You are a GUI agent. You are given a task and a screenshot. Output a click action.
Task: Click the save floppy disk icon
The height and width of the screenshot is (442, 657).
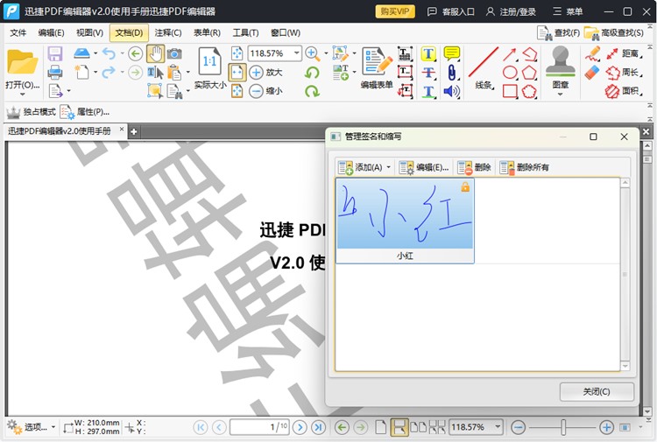coord(55,54)
